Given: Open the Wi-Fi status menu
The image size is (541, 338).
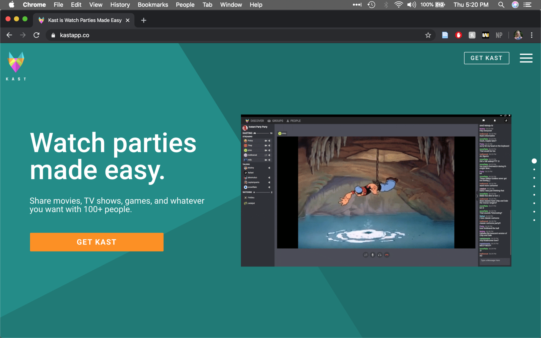Looking at the screenshot, I should (398, 4).
